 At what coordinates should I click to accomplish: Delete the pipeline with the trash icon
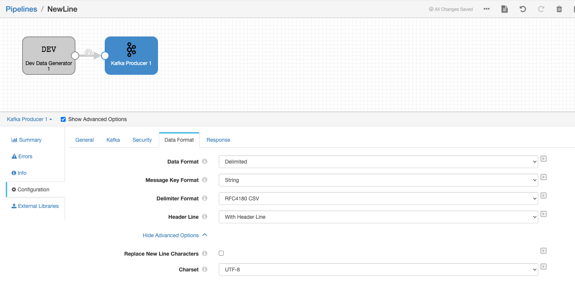click(559, 9)
